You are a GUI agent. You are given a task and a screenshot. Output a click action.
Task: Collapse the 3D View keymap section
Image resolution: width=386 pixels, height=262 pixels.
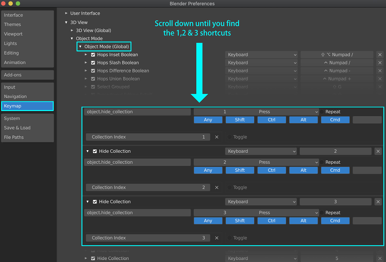click(66, 22)
